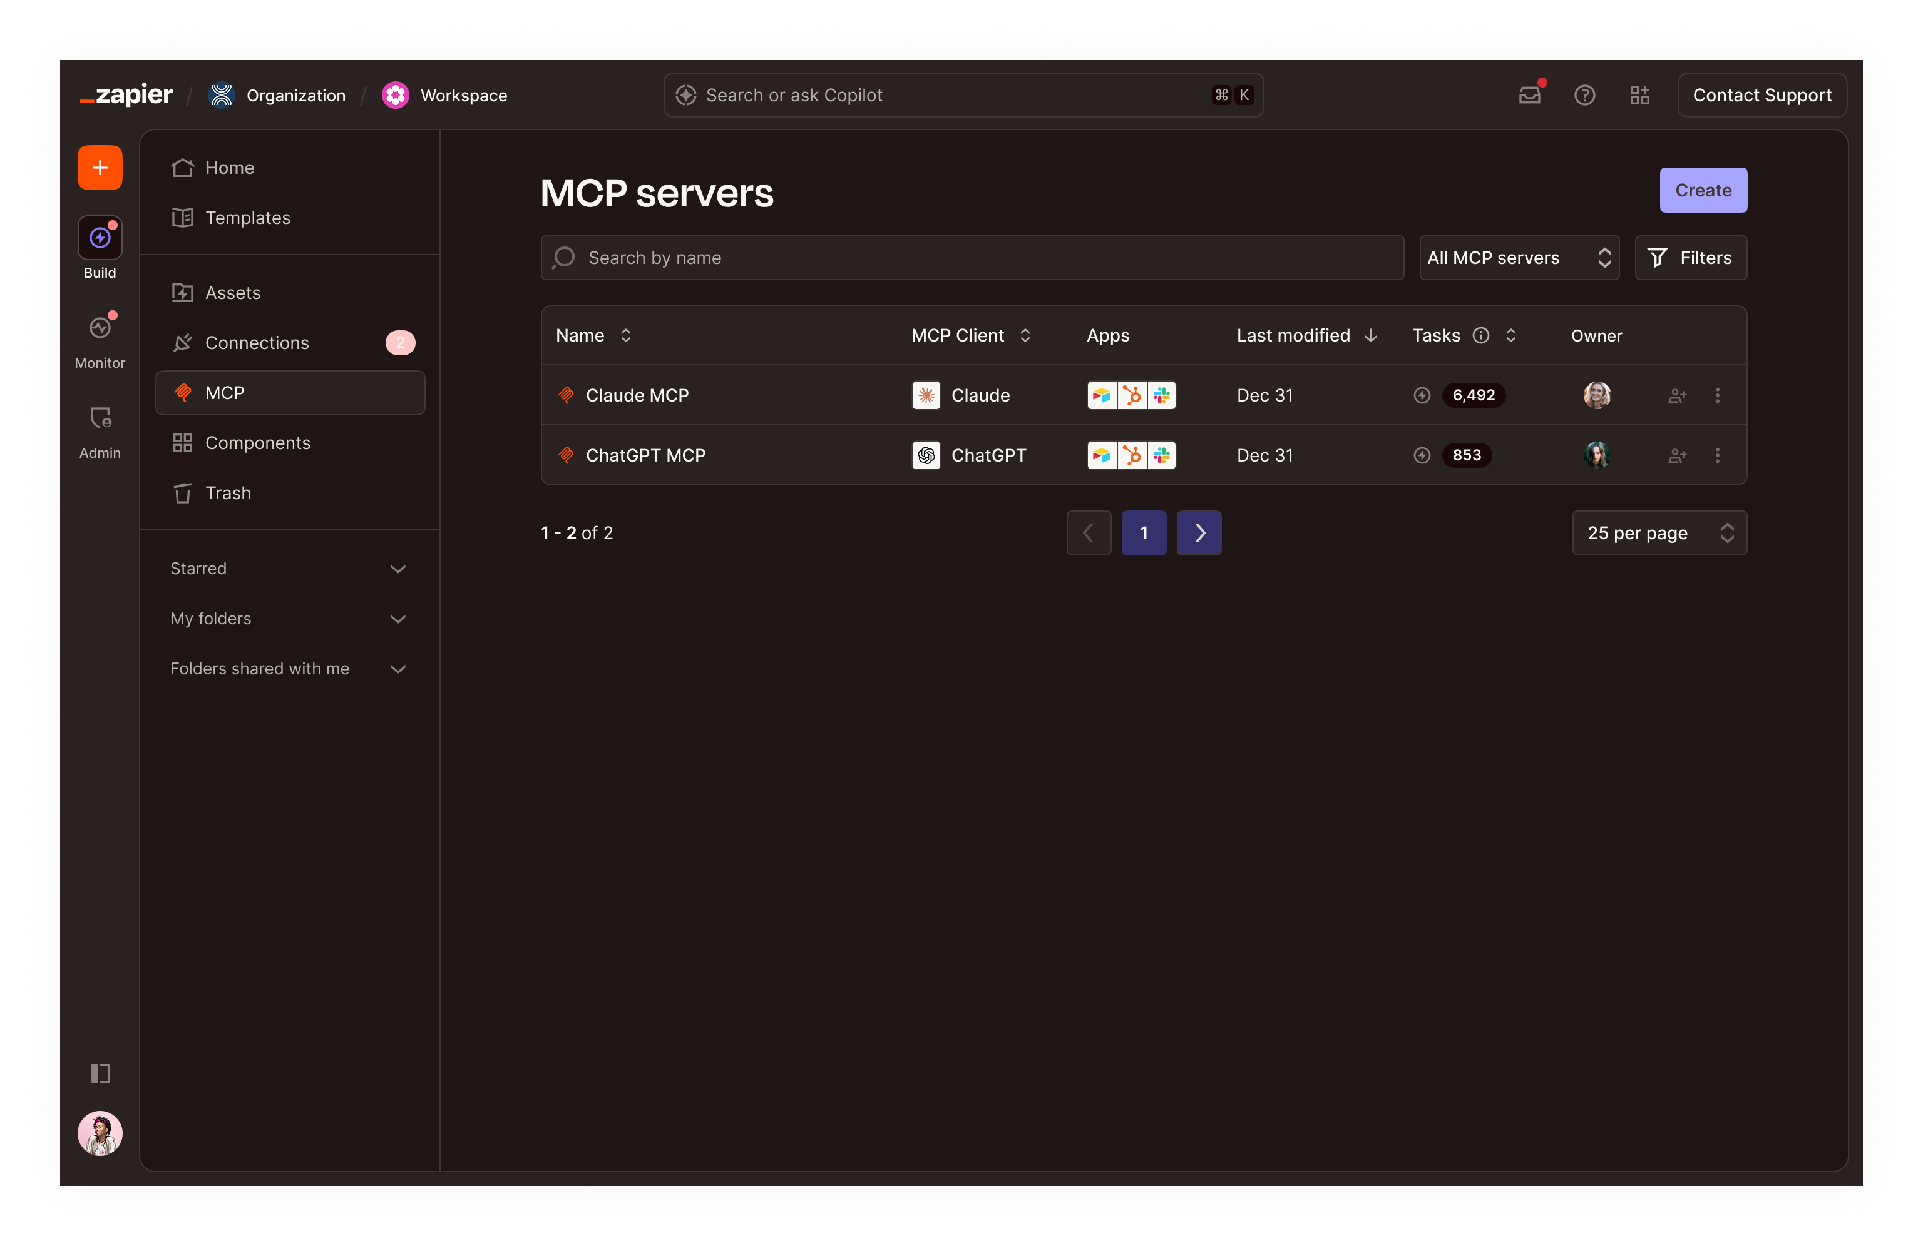Click the Search or ask Copilot field
This screenshot has width=1923, height=1246.
point(963,95)
